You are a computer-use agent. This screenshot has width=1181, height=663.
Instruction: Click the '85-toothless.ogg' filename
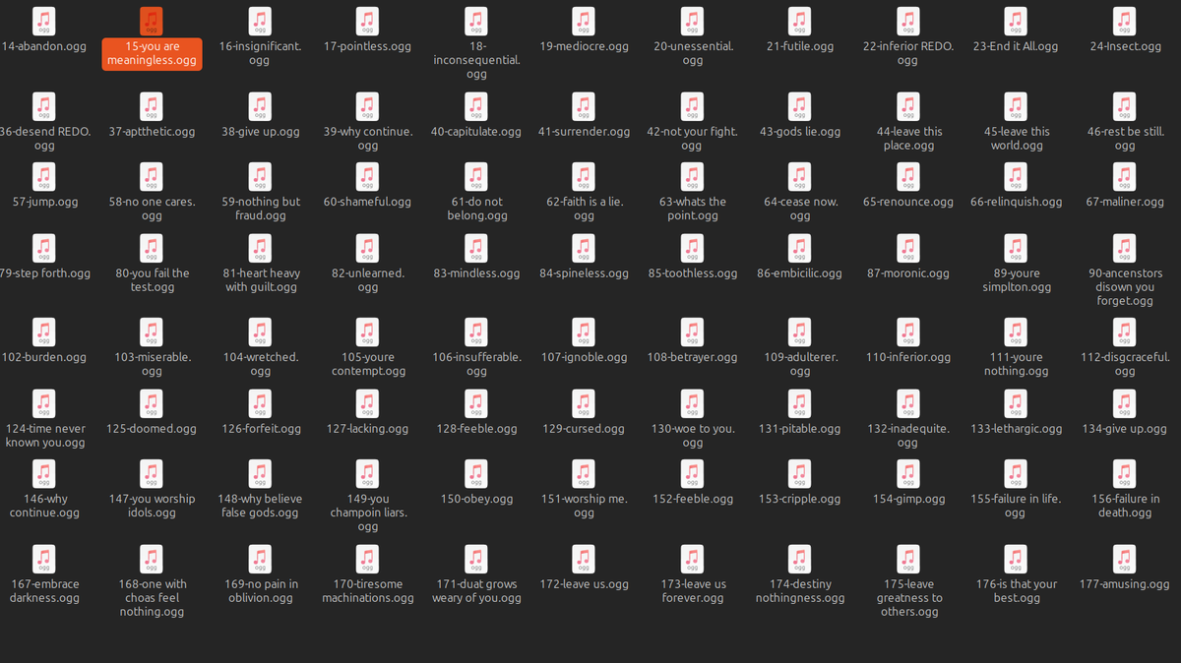pos(693,273)
